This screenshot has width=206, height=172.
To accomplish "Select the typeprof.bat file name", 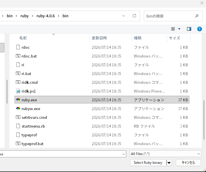I will click(x=32, y=144).
